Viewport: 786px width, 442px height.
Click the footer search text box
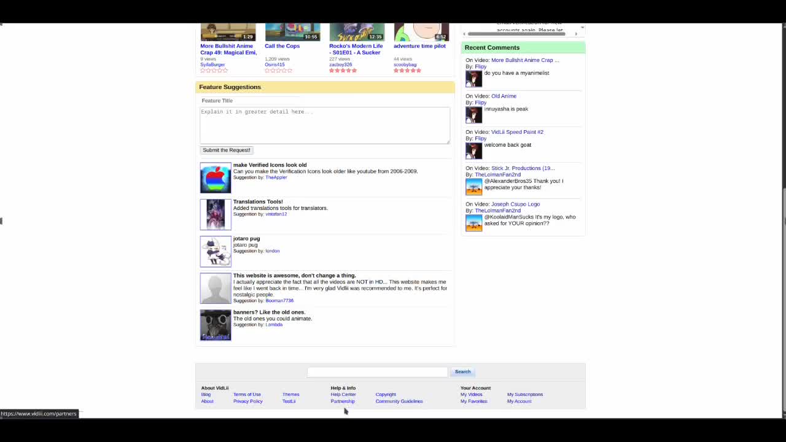(377, 372)
